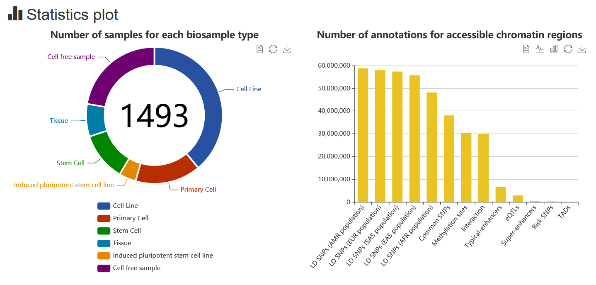Click the 'Primary Cell' callout label beside the donut
This screenshot has width=596, height=285.
click(x=198, y=190)
